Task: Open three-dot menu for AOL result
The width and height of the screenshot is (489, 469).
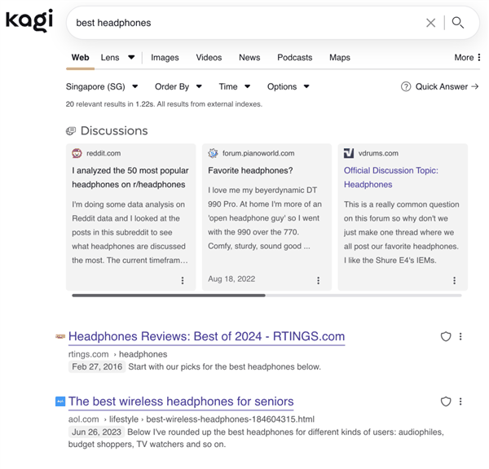Action: [x=460, y=401]
